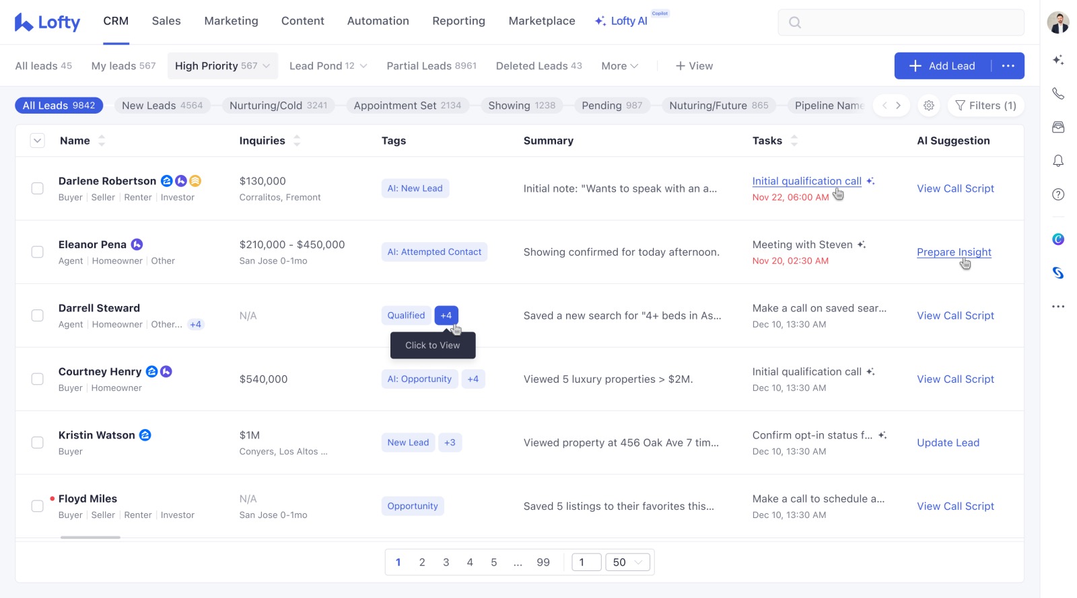1077x598 pixels.
Task: Open Update Lead link for Kristin Watson
Action: point(948,443)
